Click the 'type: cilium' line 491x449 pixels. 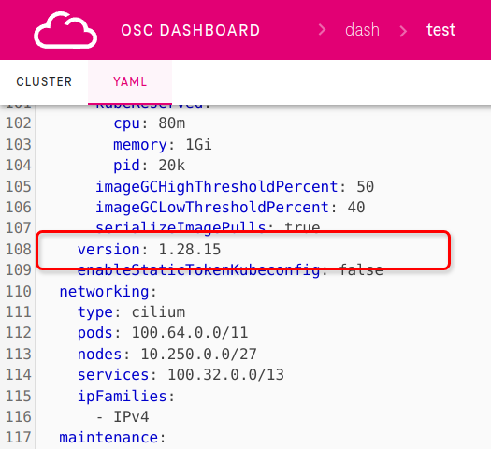[x=132, y=312]
